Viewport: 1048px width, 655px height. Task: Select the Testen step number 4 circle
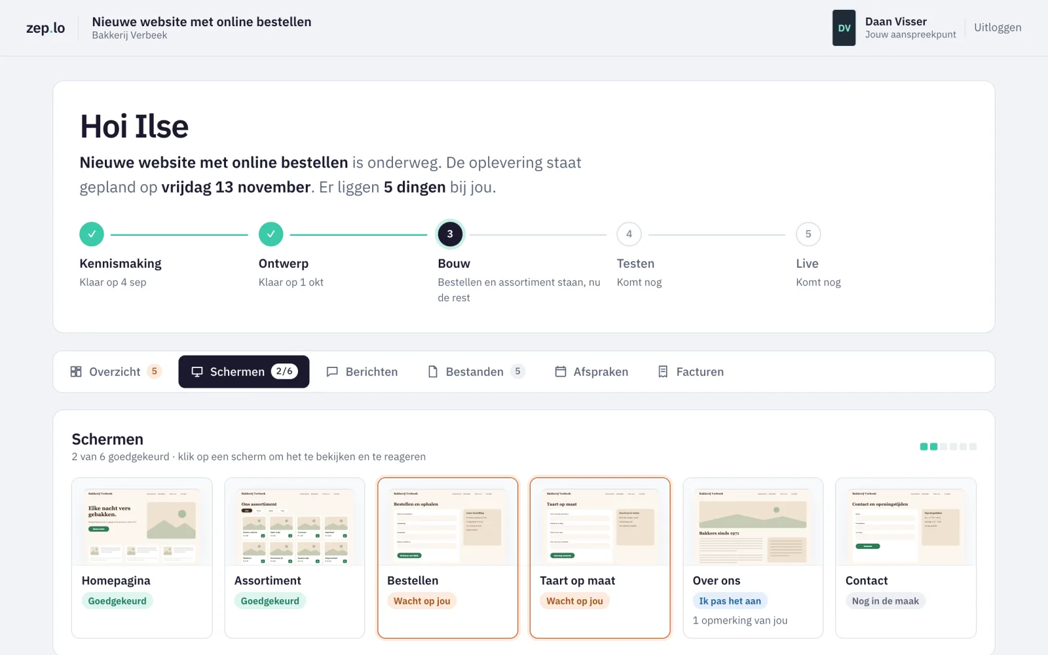pos(629,234)
